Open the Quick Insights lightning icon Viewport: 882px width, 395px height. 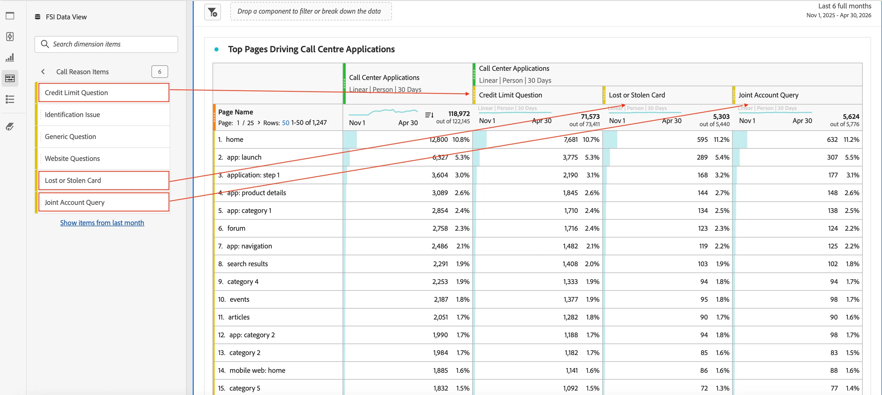click(x=10, y=37)
